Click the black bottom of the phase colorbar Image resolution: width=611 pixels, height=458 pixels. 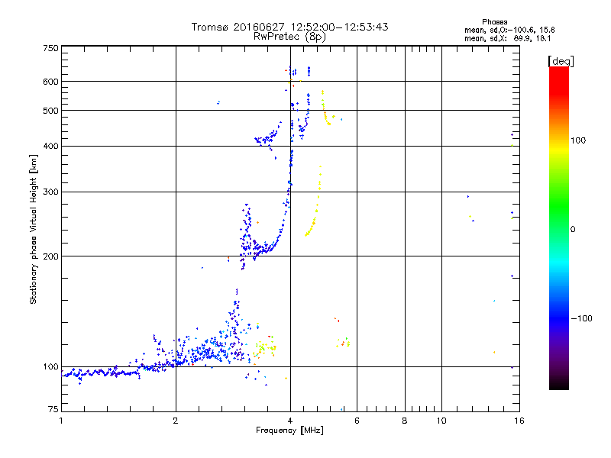[559, 384]
